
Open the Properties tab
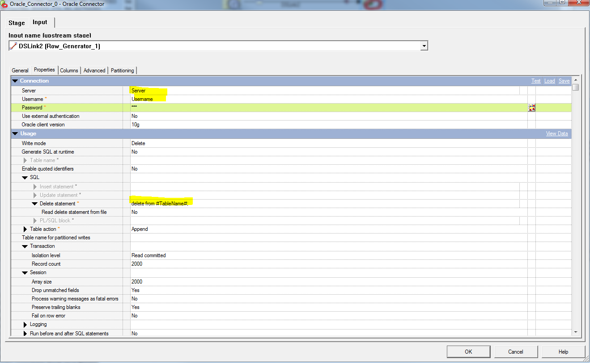(44, 70)
